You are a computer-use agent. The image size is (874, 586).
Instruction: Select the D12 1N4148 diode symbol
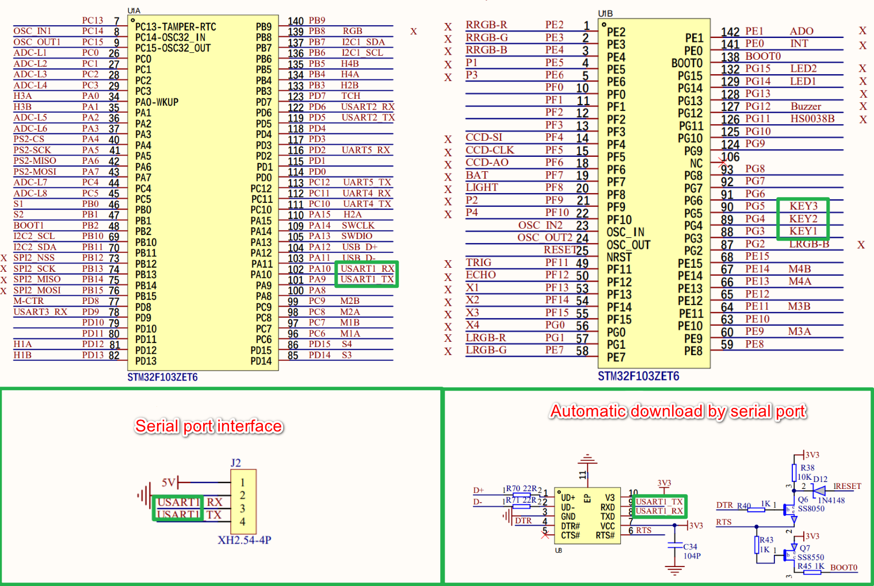click(x=818, y=491)
